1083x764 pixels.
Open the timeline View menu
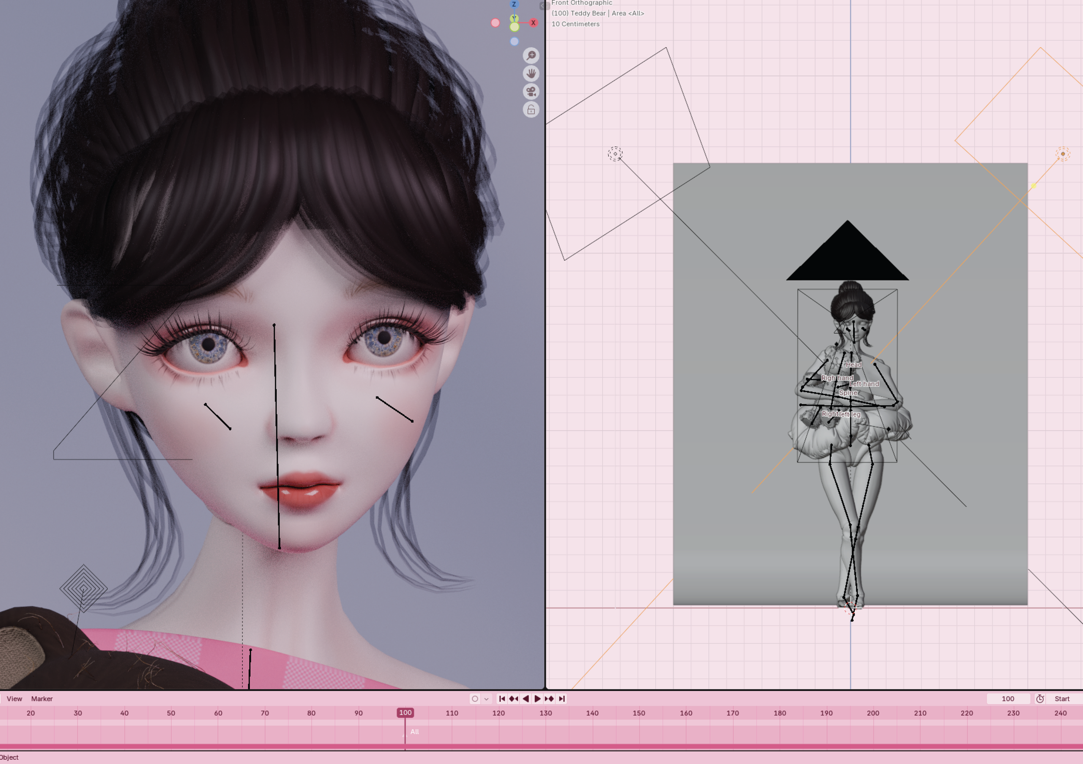14,699
